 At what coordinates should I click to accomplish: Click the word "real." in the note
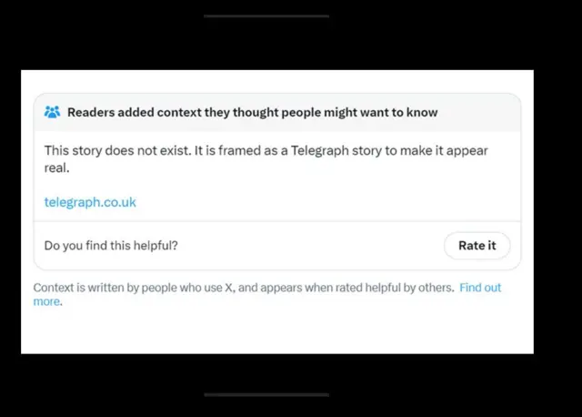(x=57, y=168)
